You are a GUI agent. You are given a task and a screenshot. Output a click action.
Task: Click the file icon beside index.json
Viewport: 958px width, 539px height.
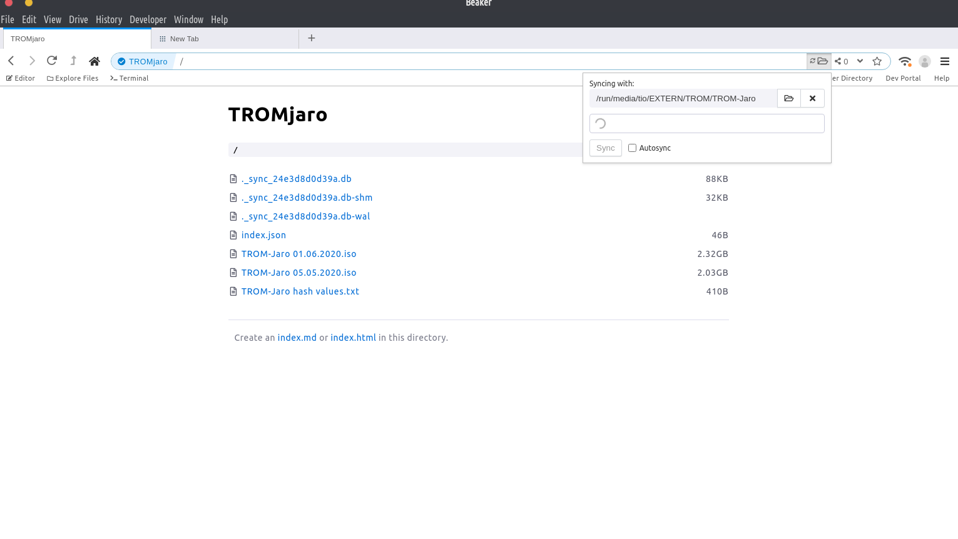coord(233,235)
